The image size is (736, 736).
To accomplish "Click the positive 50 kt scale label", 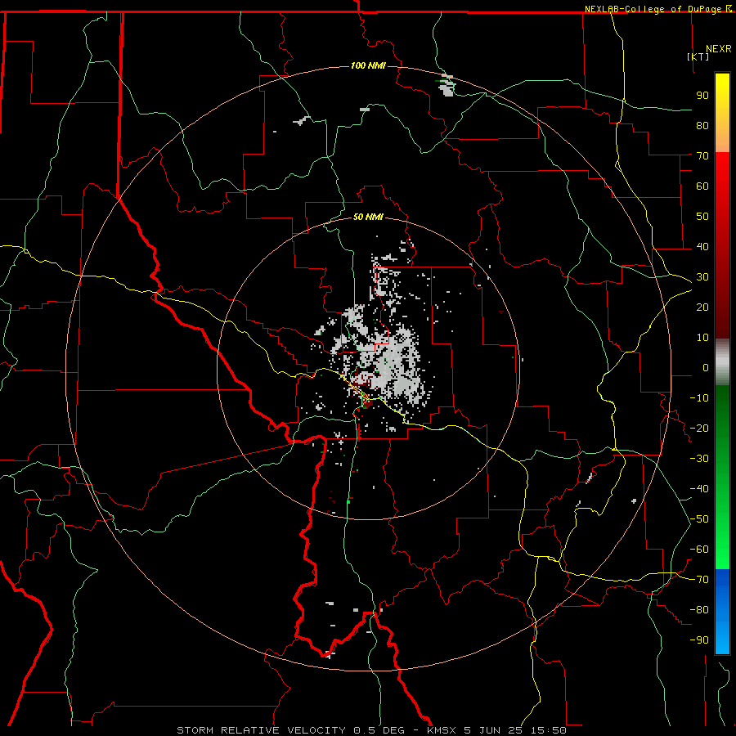I will [702, 217].
